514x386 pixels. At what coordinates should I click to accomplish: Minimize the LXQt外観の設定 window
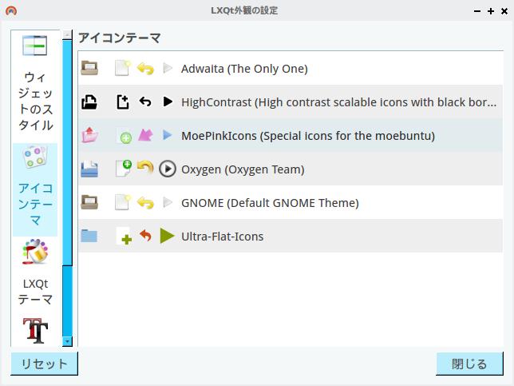click(477, 11)
